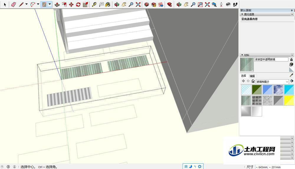295x169 pixels.
Task: Select the Eraser tool
Action: coord(14,4)
